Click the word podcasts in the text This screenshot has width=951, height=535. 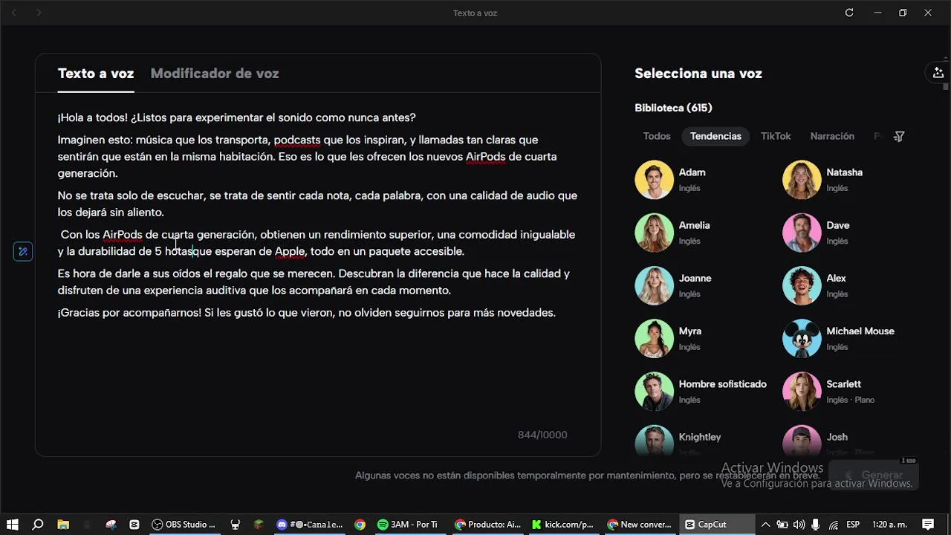[297, 140]
